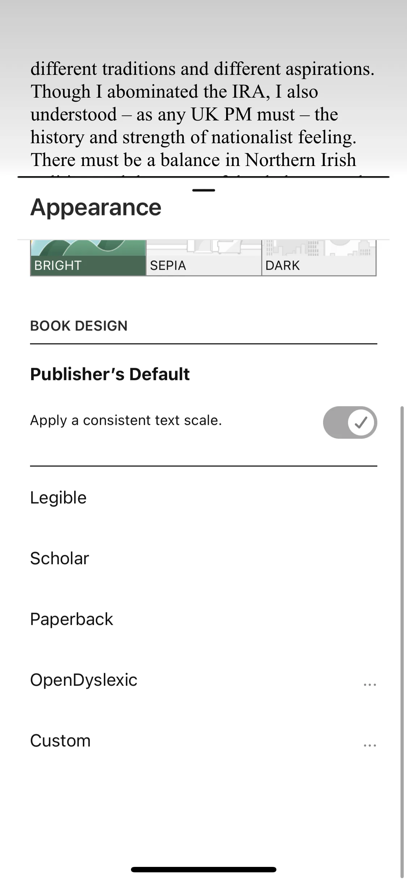Choose the Legible book design
This screenshot has height=881, width=407.
point(204,498)
